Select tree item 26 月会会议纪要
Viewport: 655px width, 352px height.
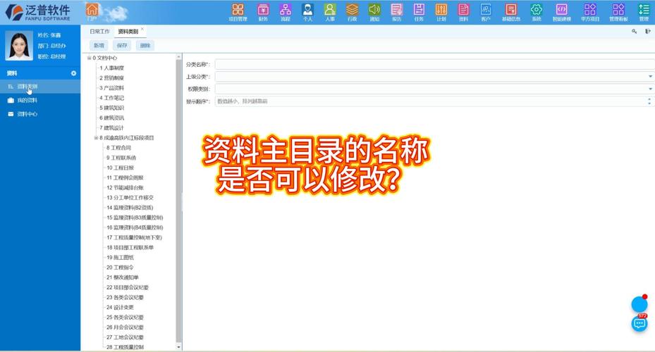click(x=125, y=327)
